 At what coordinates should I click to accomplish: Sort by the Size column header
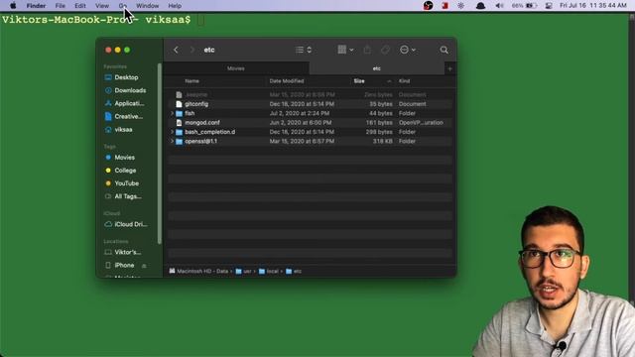(359, 81)
